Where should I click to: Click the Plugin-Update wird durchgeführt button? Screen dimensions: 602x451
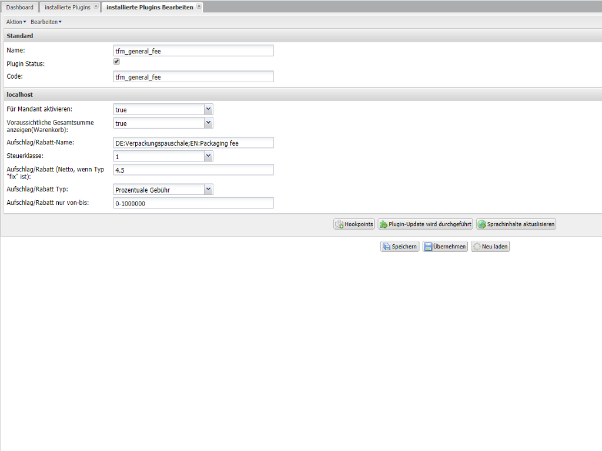[x=425, y=224]
